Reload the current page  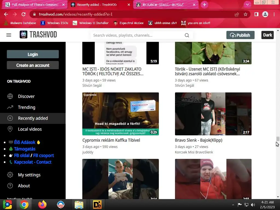click(x=24, y=14)
